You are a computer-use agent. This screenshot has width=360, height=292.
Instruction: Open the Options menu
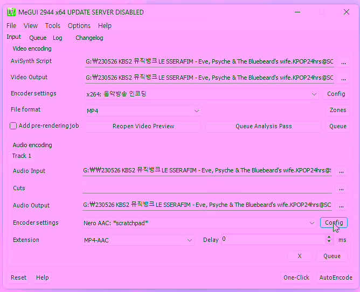pos(79,26)
